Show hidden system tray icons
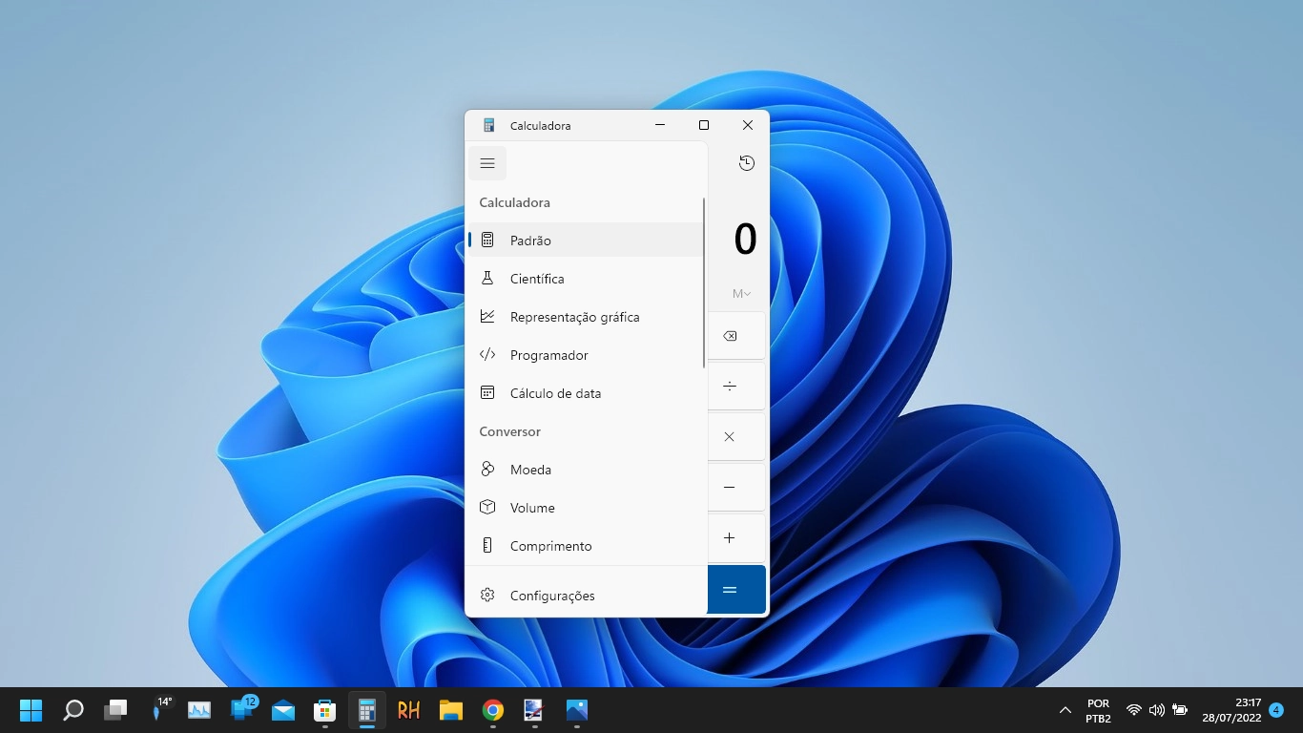Viewport: 1303px width, 733px height. [x=1065, y=710]
